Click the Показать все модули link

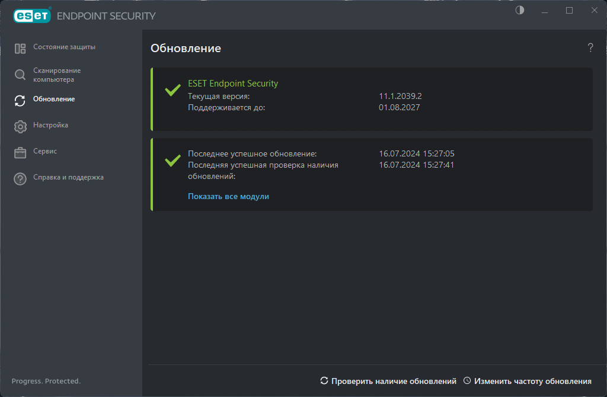[228, 196]
